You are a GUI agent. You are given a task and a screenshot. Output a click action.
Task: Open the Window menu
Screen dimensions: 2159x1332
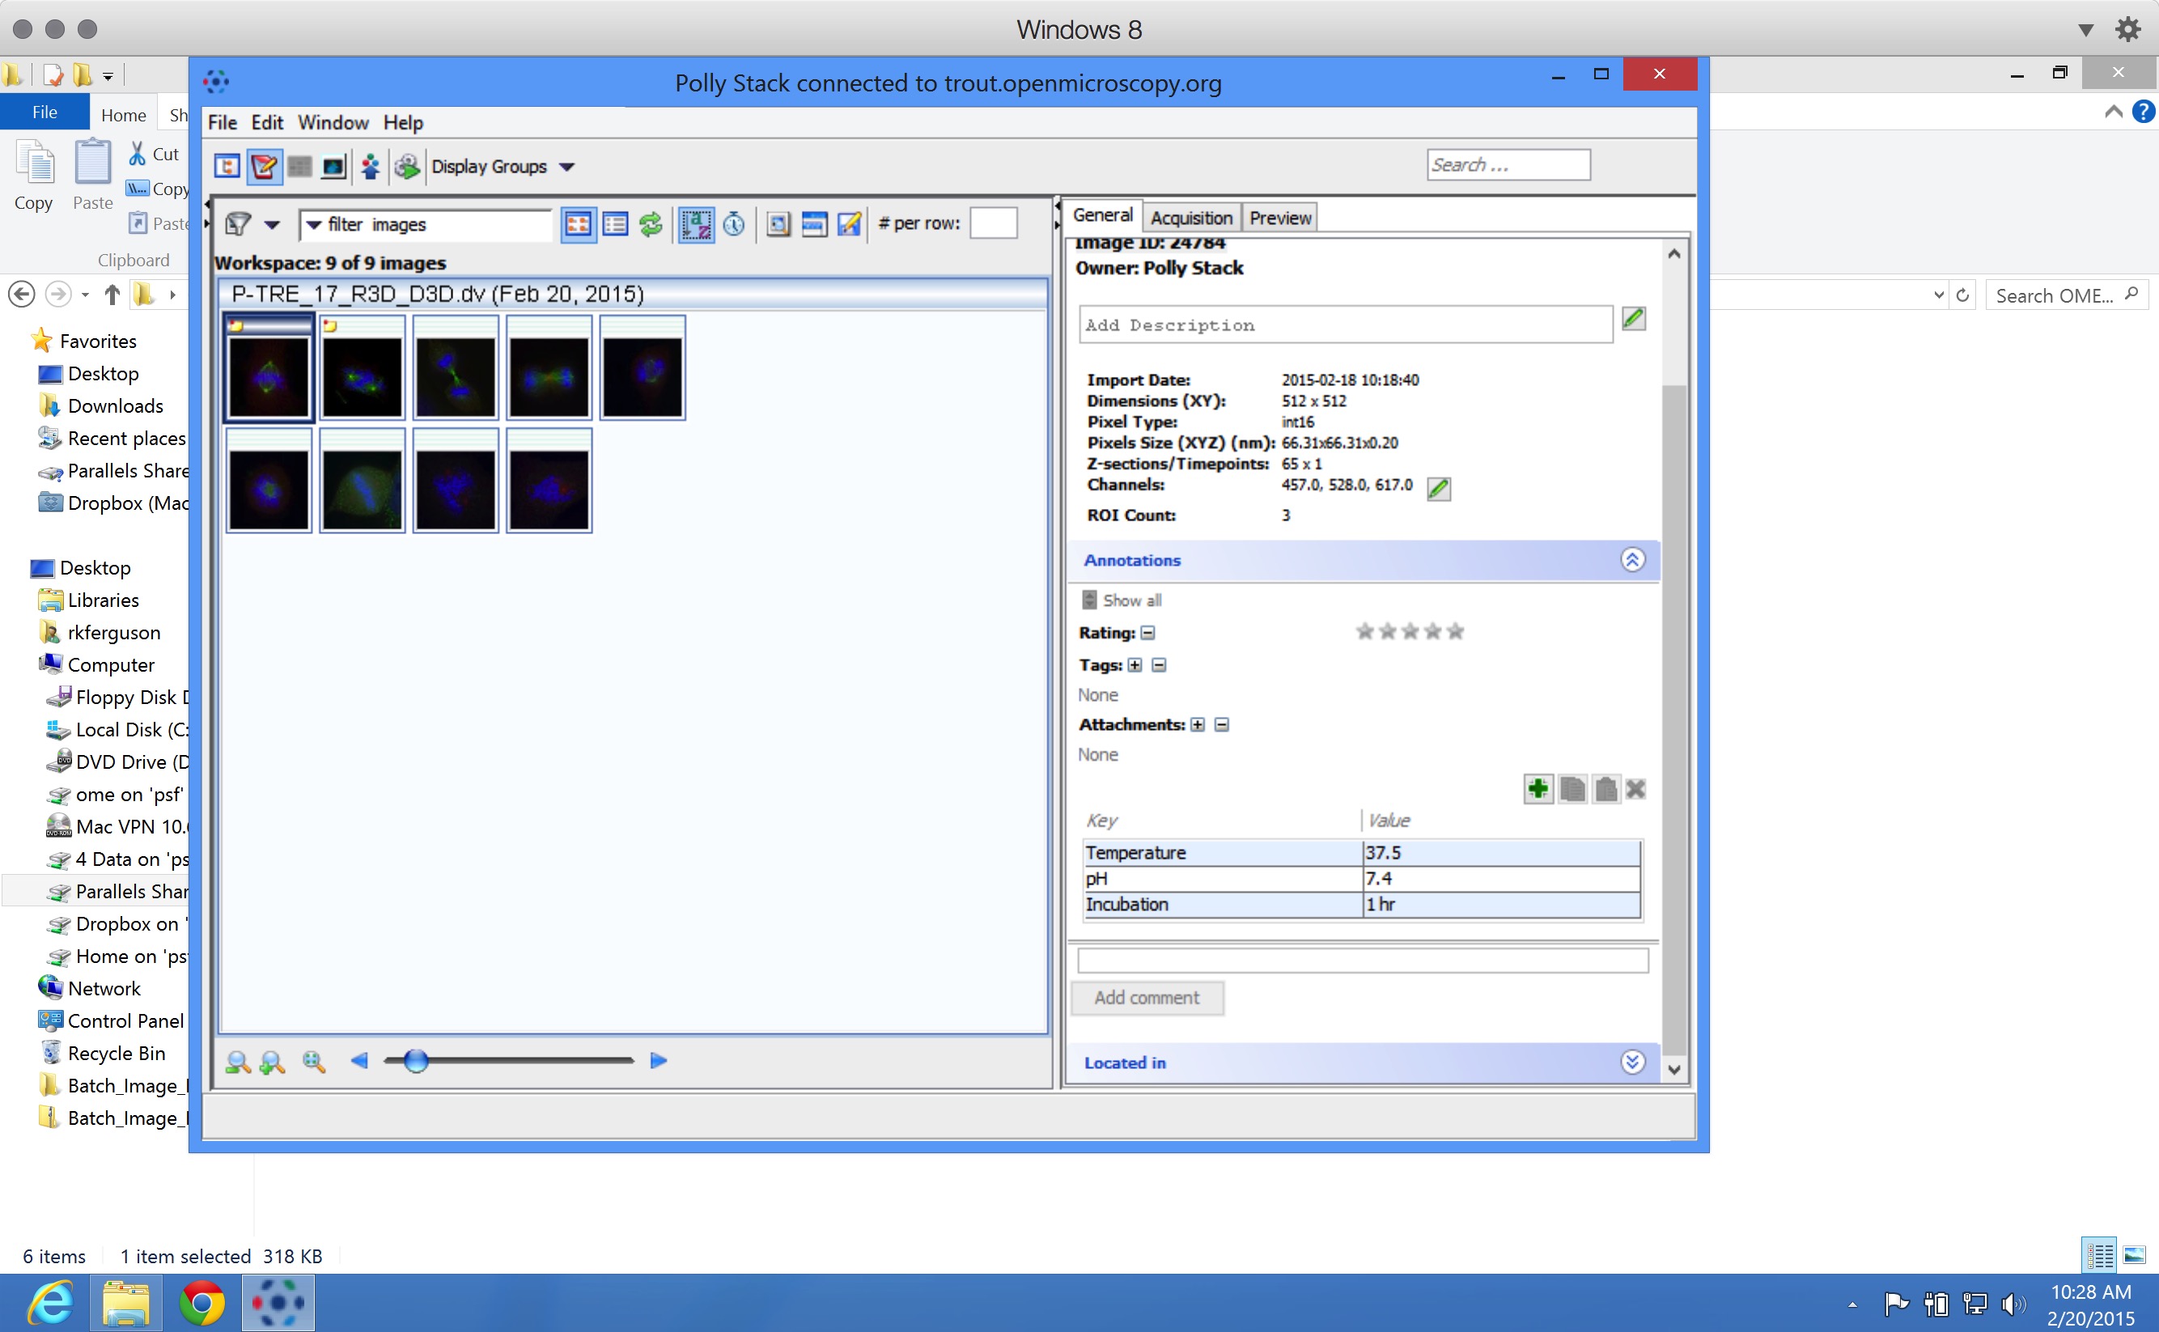pos(333,123)
